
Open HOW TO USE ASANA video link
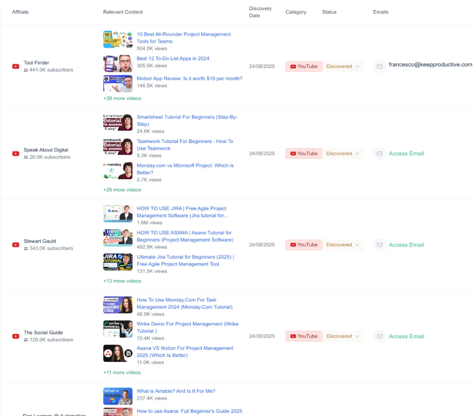point(185,236)
